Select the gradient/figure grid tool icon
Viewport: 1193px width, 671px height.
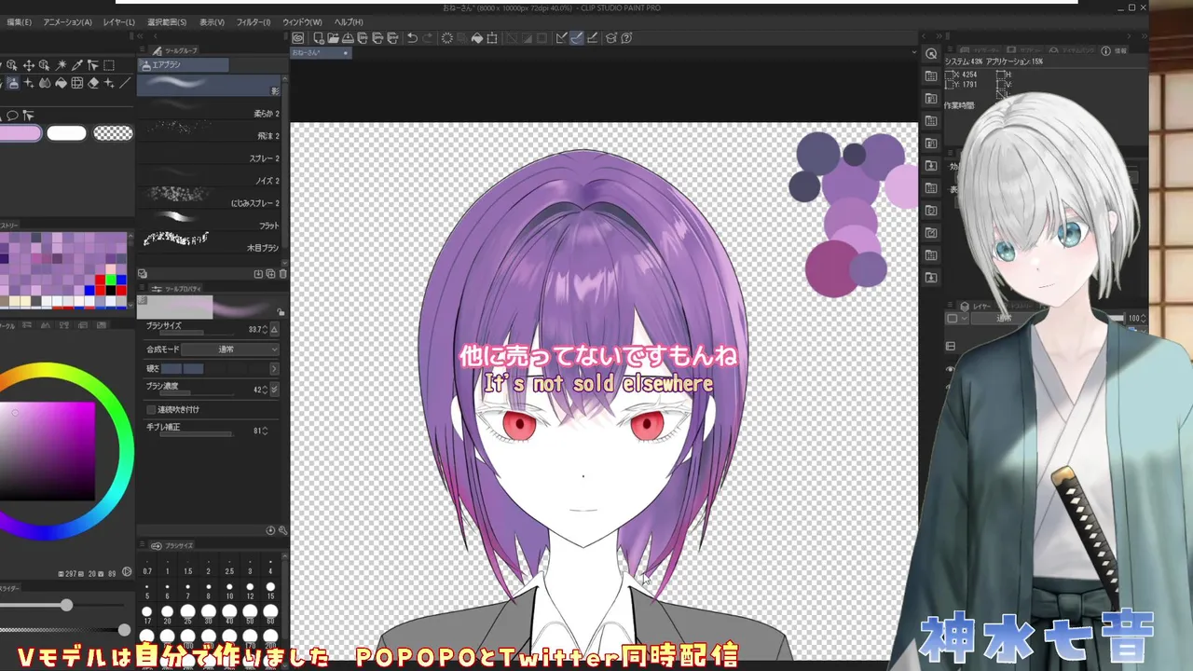[x=77, y=83]
